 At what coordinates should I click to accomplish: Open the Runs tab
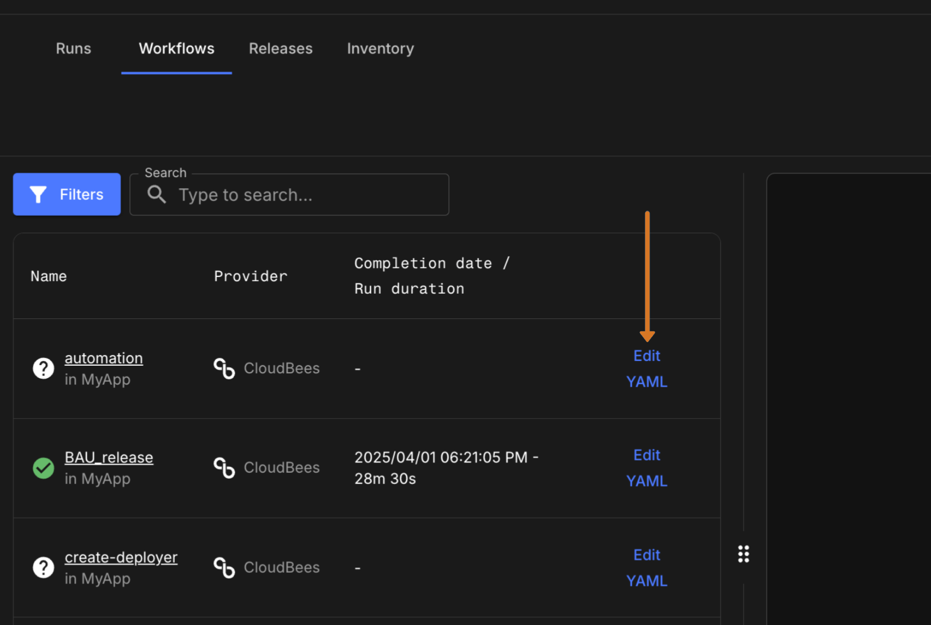pos(73,48)
